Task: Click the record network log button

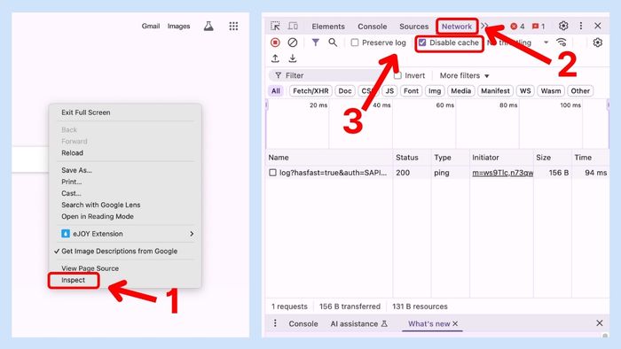Action: pos(275,43)
